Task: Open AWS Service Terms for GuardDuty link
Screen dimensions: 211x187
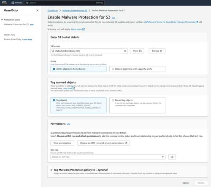Action: tap(171, 22)
